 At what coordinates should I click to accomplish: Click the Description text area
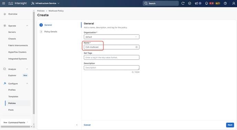(111, 68)
